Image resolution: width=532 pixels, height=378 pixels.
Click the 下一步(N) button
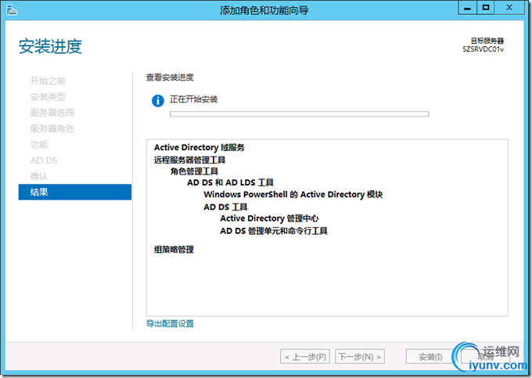[x=360, y=357]
